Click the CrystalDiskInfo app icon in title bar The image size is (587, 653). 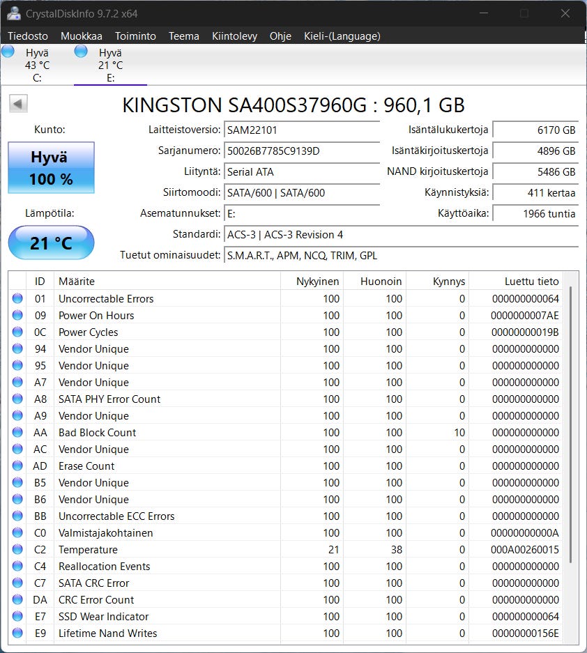pyautogui.click(x=13, y=13)
